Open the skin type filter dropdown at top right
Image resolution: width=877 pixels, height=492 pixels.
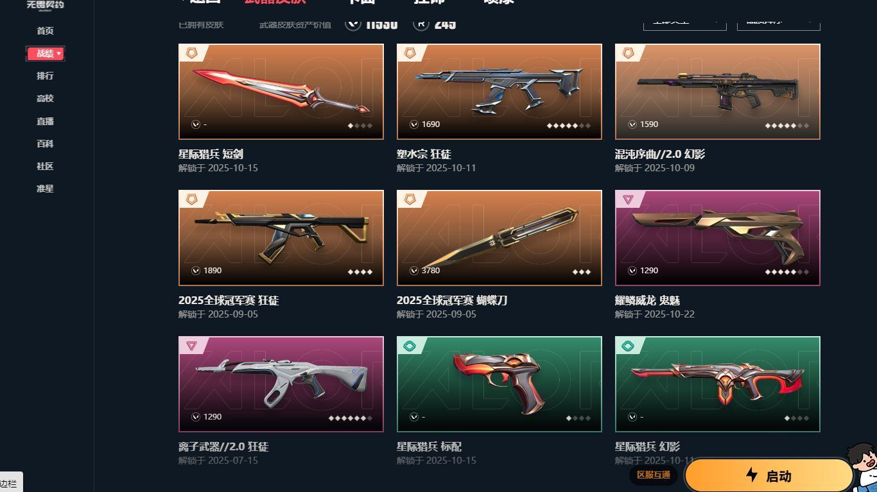[x=684, y=23]
